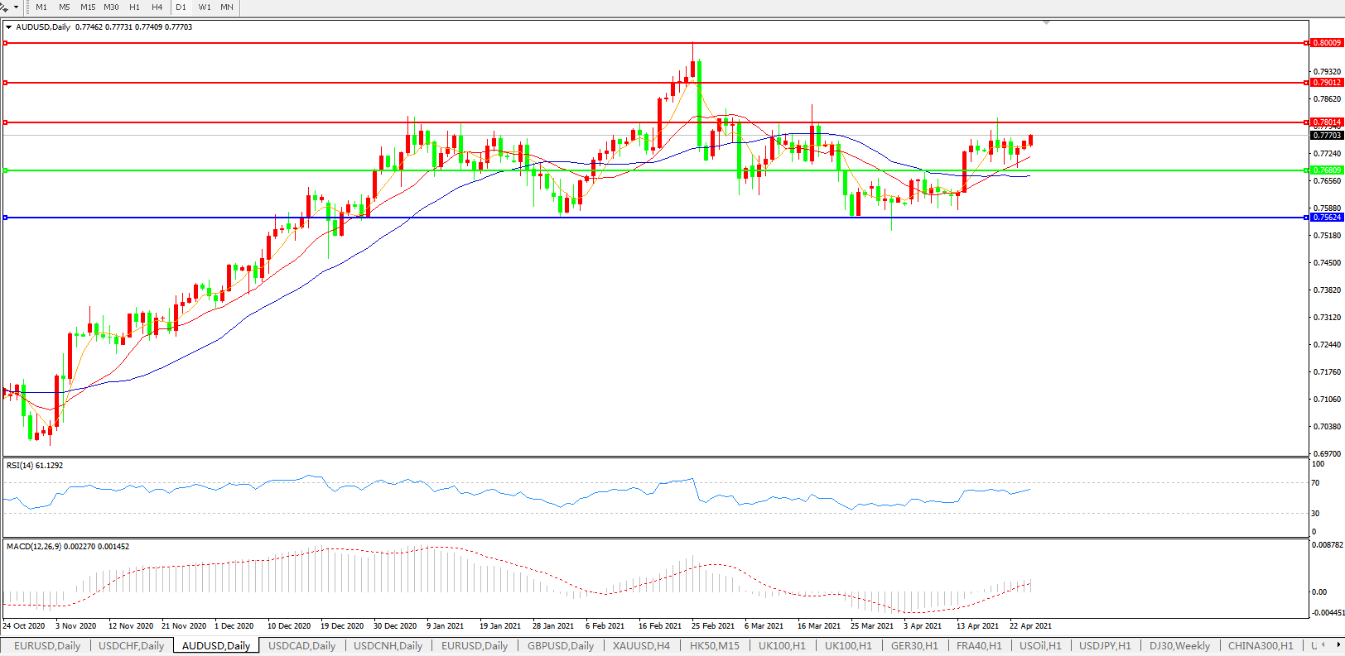
Task: Set chart period to H1
Action: [135, 7]
